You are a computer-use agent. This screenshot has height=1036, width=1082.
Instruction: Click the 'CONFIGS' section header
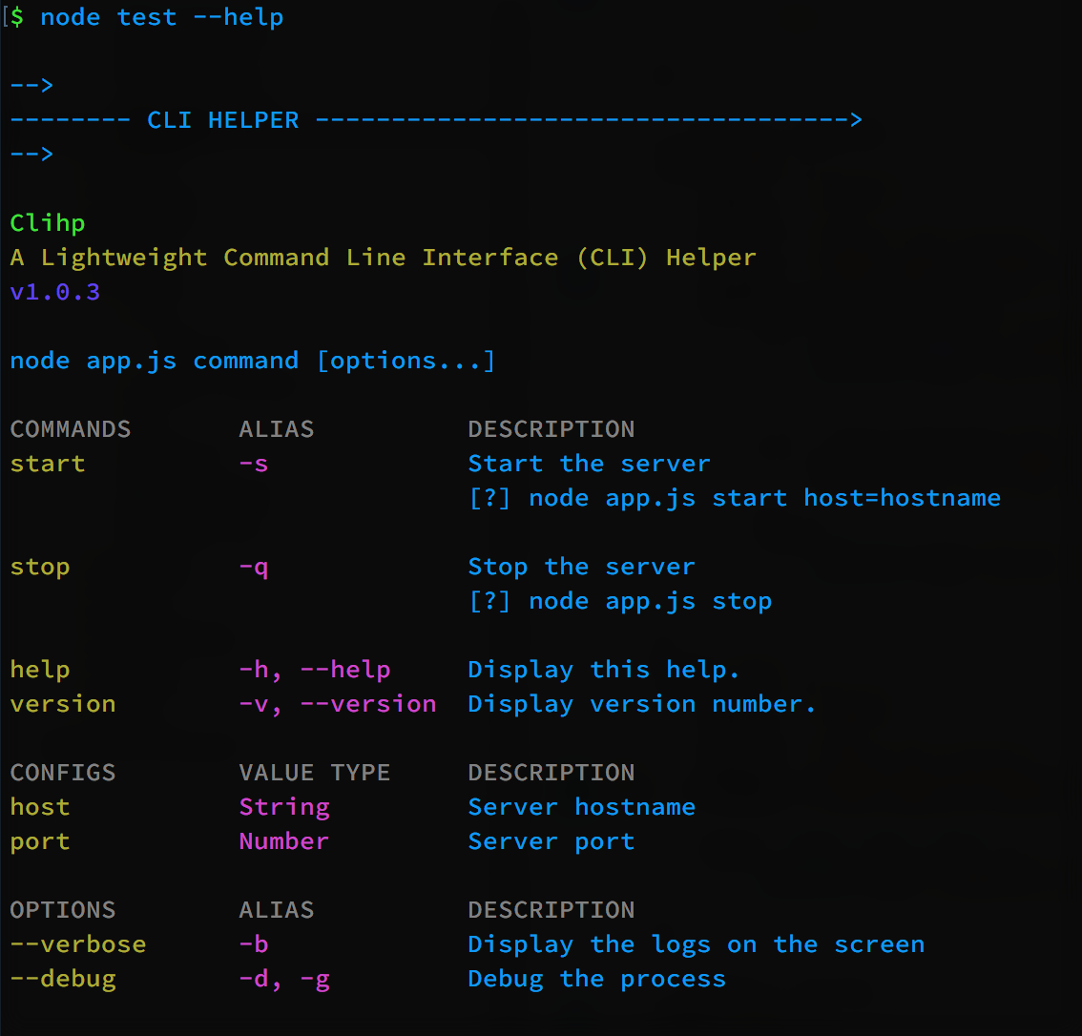click(63, 773)
